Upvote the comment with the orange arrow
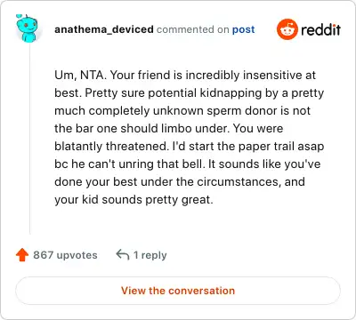 point(22,255)
